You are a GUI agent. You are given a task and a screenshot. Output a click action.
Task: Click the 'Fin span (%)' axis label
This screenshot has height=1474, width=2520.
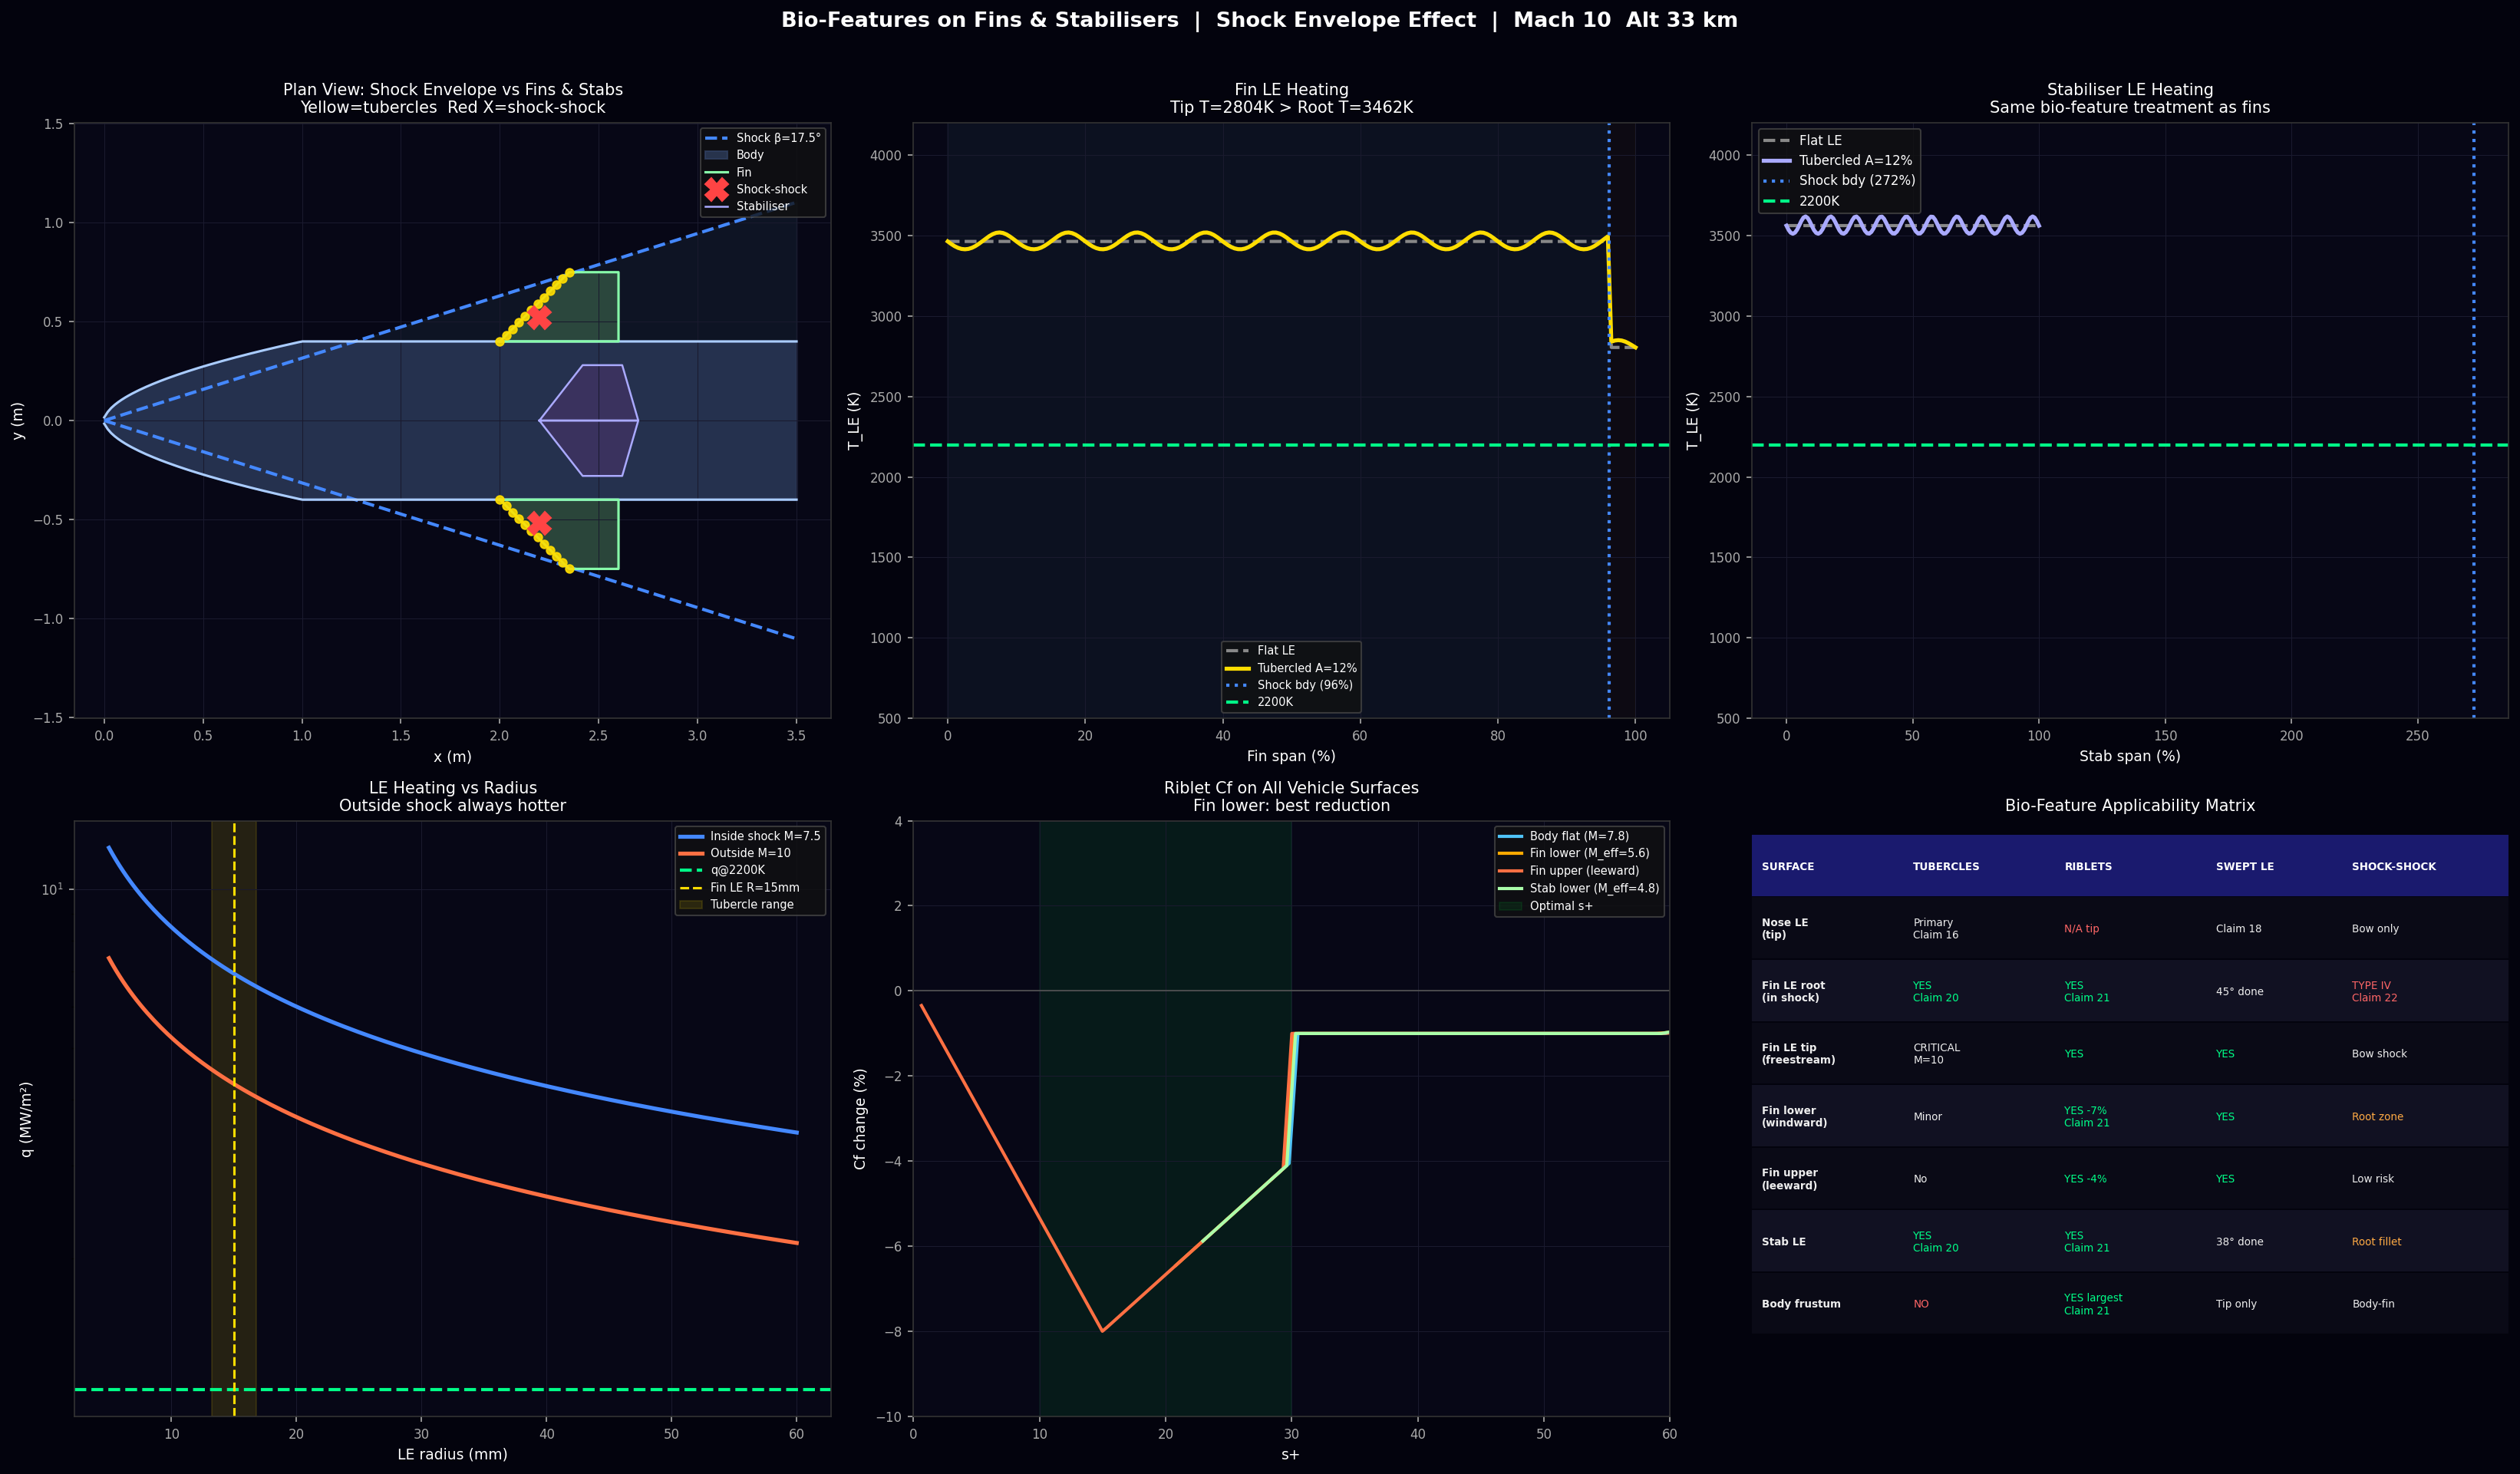(x=1291, y=756)
